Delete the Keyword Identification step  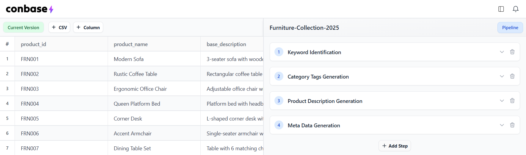pyautogui.click(x=512, y=52)
